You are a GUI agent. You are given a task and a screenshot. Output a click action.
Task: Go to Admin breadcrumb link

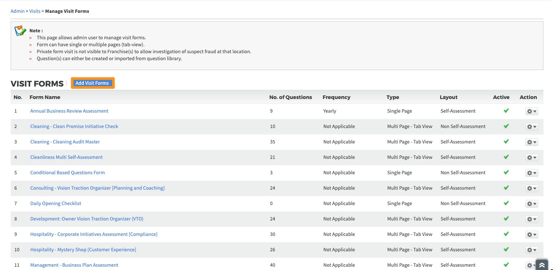click(x=18, y=11)
